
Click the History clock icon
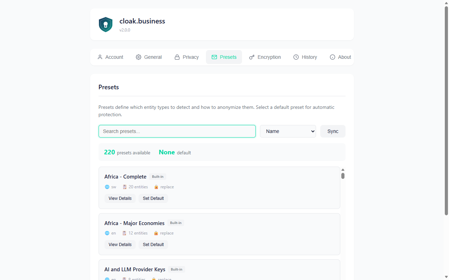[296, 57]
